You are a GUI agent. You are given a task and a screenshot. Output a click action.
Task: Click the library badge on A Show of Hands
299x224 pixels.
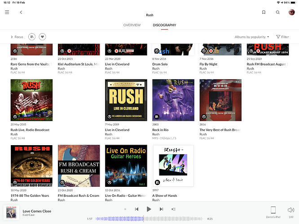pos(157,182)
